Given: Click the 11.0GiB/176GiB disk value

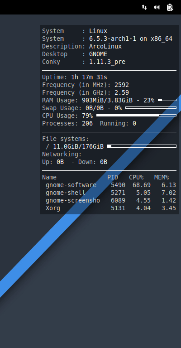Looking at the screenshot, I should (x=78, y=146).
